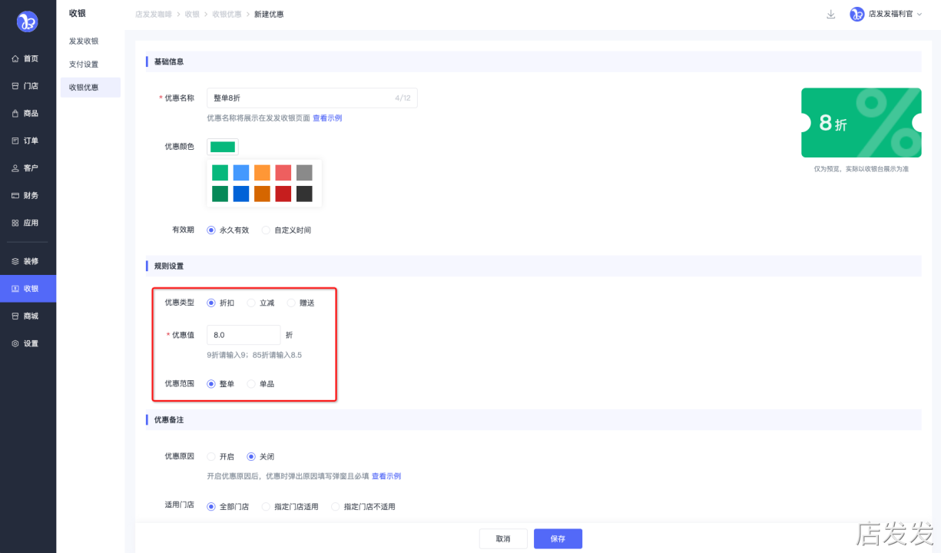Pick the dark green color swatch
This screenshot has height=553, width=941.
[x=220, y=194]
